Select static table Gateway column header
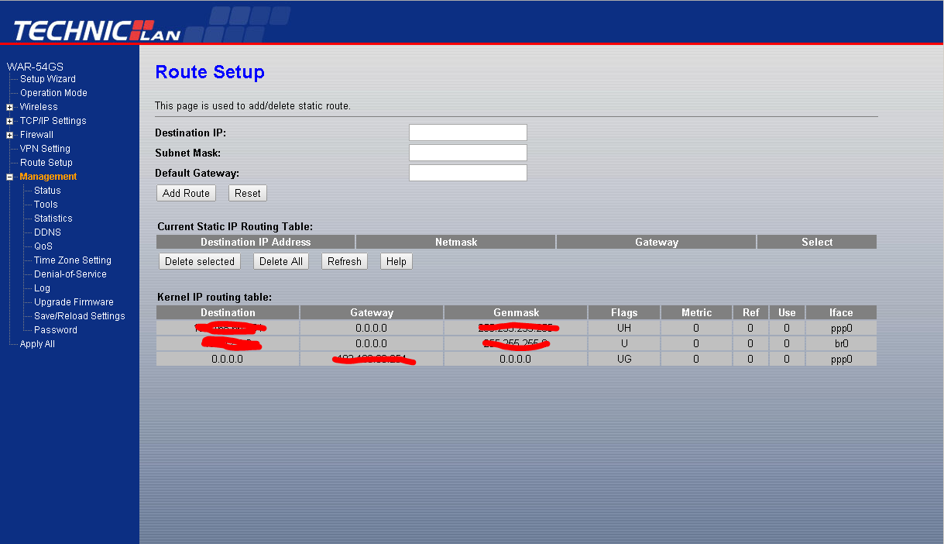The image size is (944, 544). pyautogui.click(x=657, y=243)
